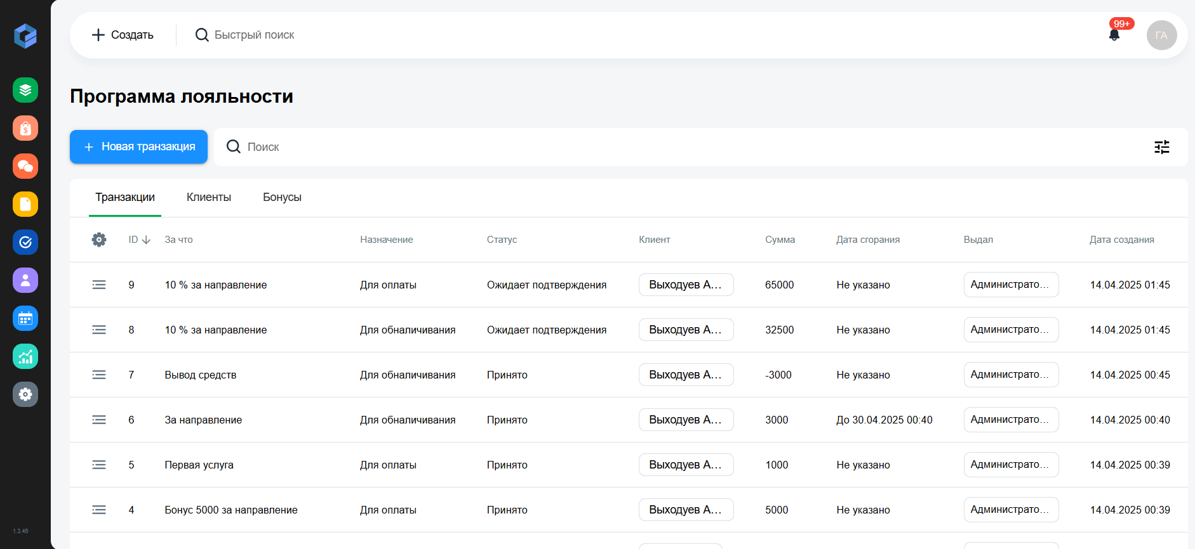The image size is (1195, 549).
Task: Open Администратор issuer in row 6
Action: tap(1011, 420)
